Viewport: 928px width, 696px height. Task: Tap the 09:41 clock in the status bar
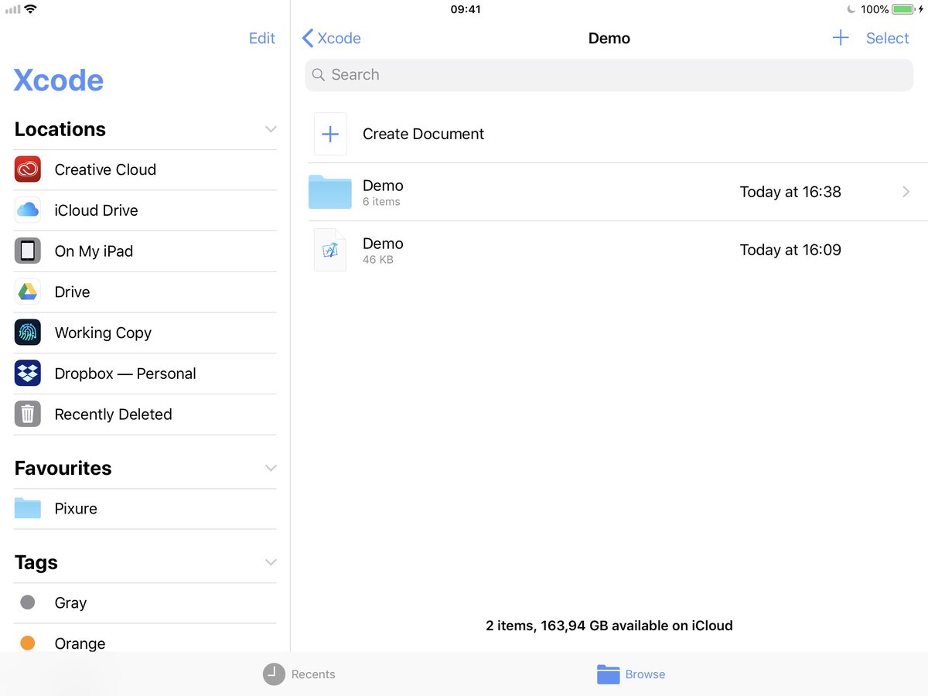[466, 9]
